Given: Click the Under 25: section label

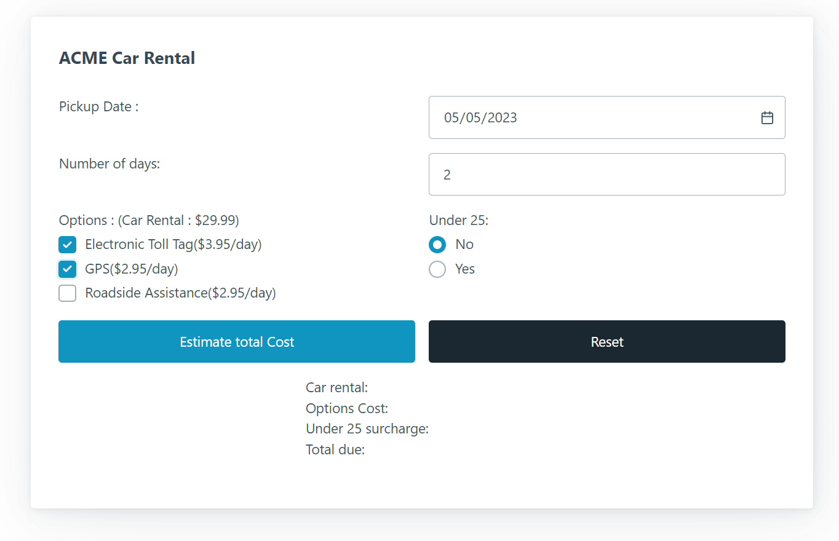Looking at the screenshot, I should point(458,220).
